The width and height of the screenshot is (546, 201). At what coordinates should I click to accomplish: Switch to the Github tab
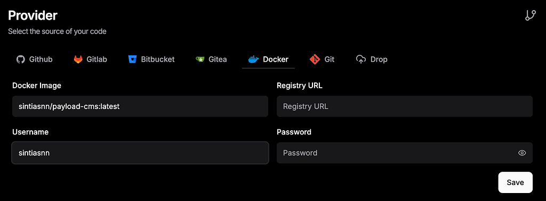pyautogui.click(x=35, y=60)
